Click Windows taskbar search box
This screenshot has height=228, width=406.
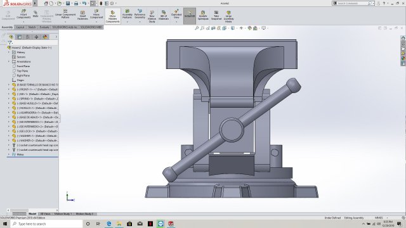tap(46, 224)
